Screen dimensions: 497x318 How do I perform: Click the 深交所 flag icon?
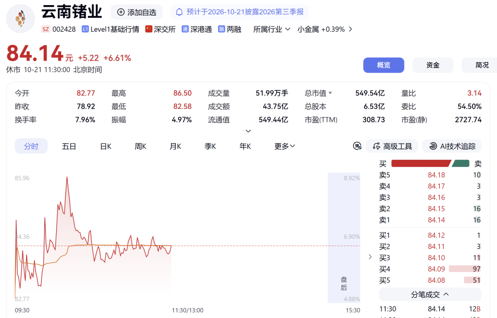(149, 29)
